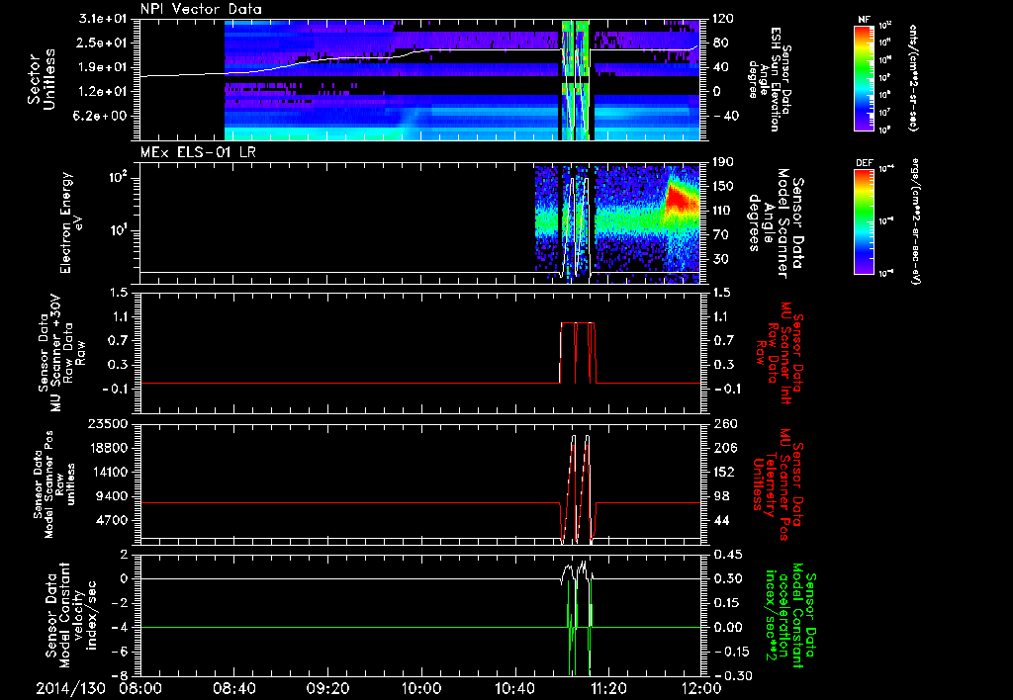
Task: Click the "2.5e+01" sector tick value
Action: tap(103, 43)
